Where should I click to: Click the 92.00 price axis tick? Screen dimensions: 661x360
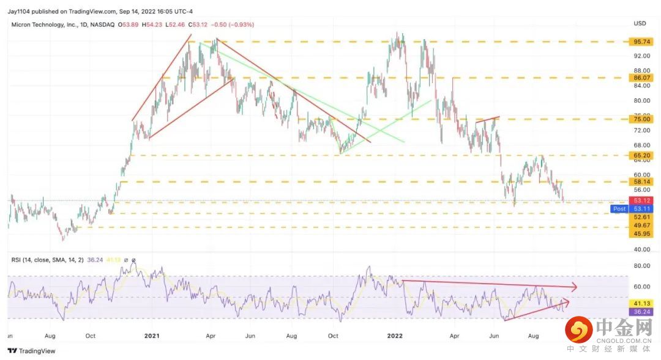point(641,56)
